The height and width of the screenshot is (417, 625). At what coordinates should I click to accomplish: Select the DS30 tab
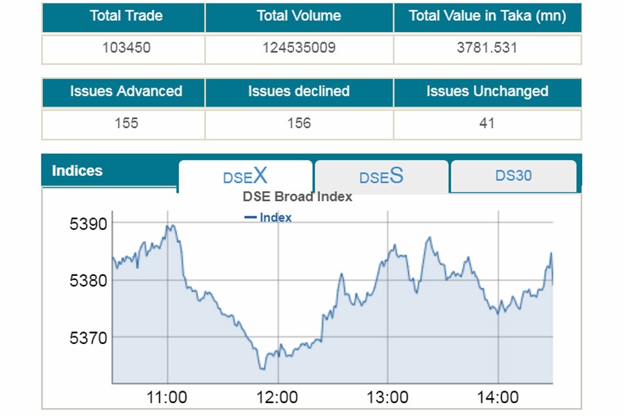(x=514, y=176)
